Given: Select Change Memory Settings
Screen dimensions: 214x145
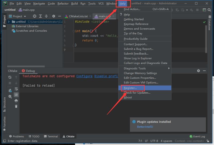Looking at the screenshot, I should (145, 73).
